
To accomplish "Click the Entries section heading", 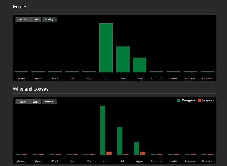I will click(x=20, y=7).
